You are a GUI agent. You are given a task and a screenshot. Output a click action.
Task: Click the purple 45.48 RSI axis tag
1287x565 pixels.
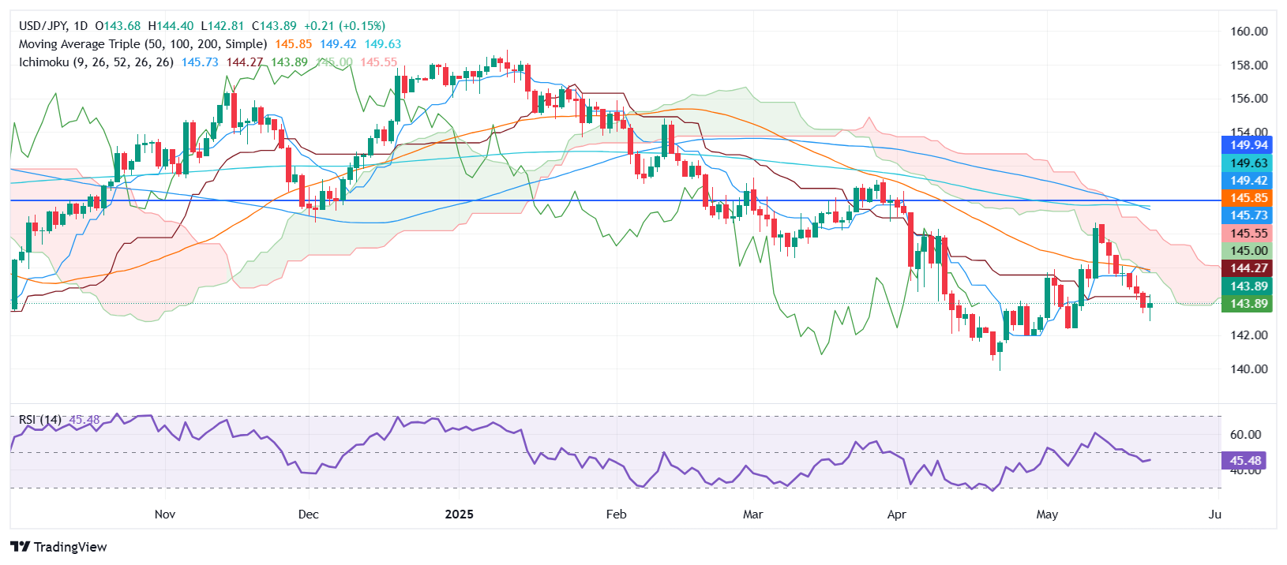(x=1245, y=460)
